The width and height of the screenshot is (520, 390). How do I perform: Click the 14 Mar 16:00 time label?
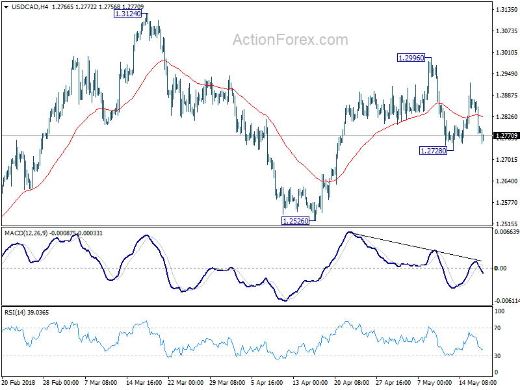(x=144, y=382)
